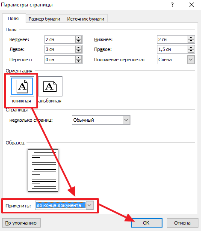The width and height of the screenshot is (201, 231).
Task: Increase the Нижнее margin with up arrow
Action: (x=191, y=38)
